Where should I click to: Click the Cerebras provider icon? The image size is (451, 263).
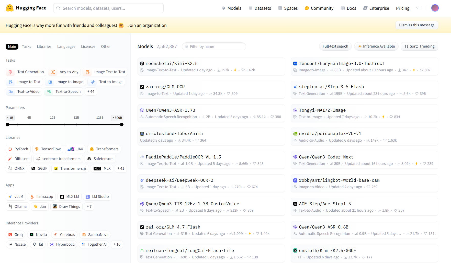[x=56, y=235]
